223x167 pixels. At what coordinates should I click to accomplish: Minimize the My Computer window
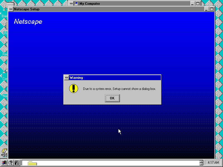tap(193, 4)
